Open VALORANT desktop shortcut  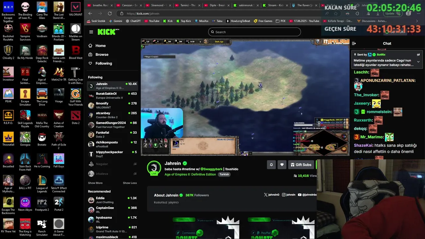click(75, 9)
